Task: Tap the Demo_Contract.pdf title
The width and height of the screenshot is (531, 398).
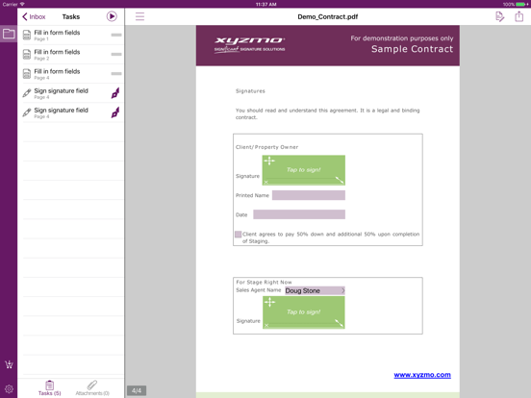Action: (x=327, y=16)
